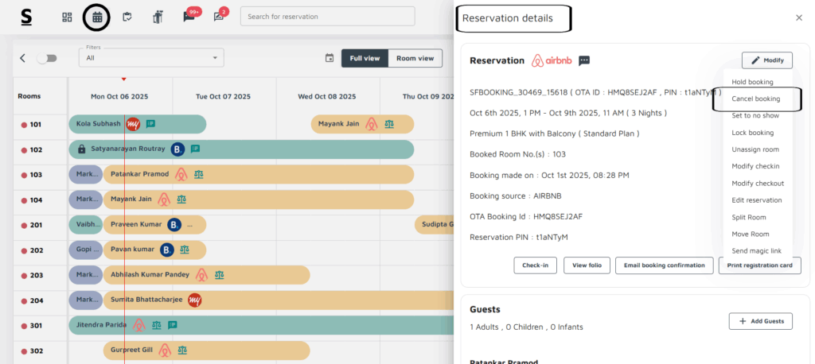Click the Check-in button

(535, 265)
